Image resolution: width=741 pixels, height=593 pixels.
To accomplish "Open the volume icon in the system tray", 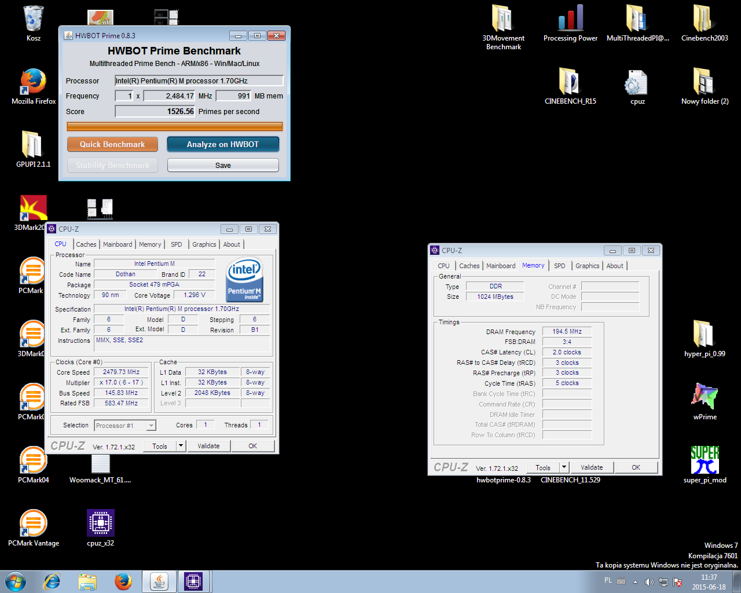I will 649,582.
